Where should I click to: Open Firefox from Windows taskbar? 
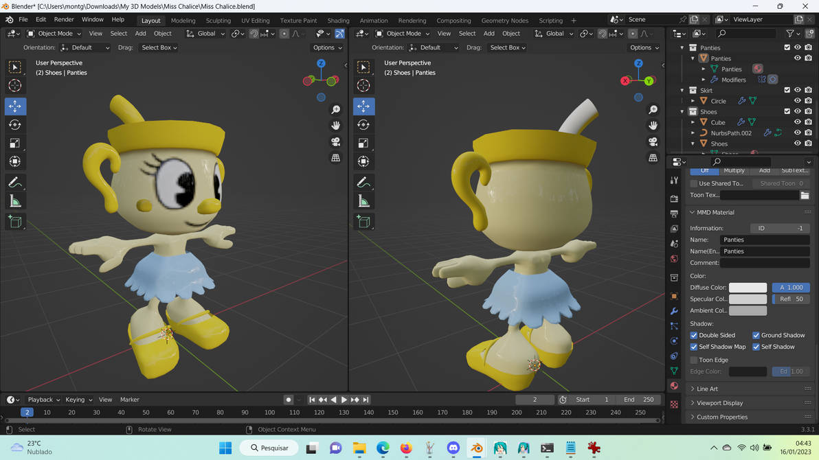tap(406, 448)
